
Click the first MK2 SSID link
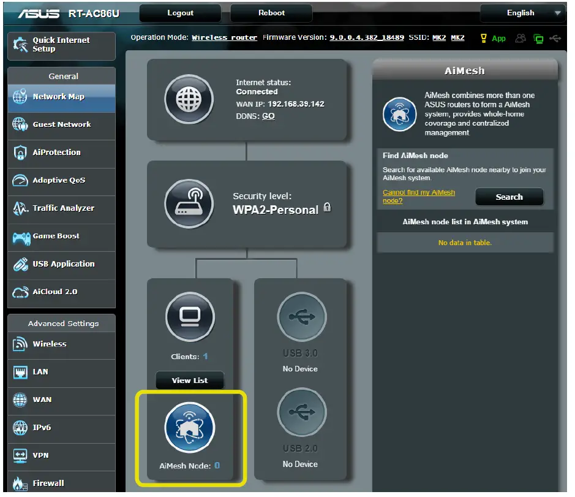tap(439, 37)
